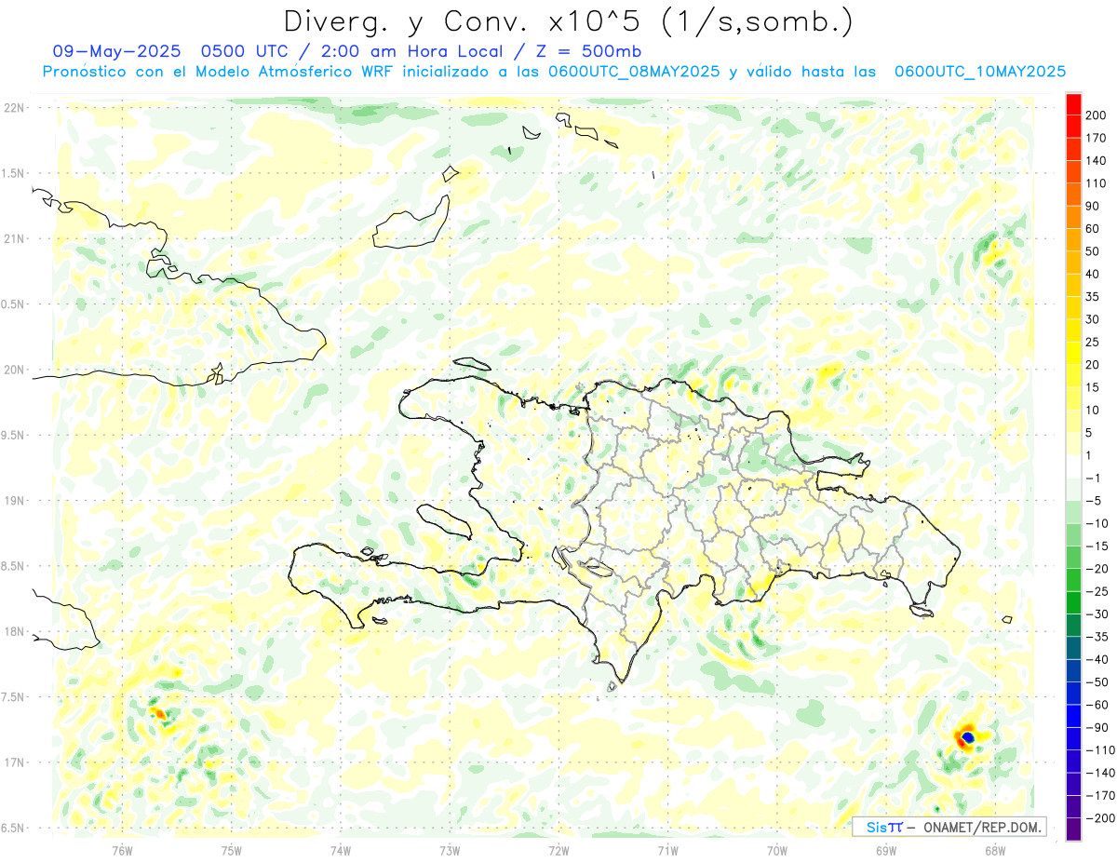Click the white colorbar swatch between 1 and -1
The image size is (1117, 863).
pyautogui.click(x=1073, y=466)
